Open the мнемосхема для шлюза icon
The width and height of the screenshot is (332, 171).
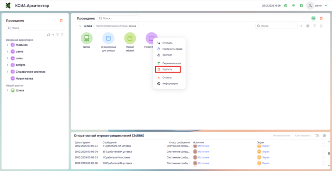coord(108,39)
